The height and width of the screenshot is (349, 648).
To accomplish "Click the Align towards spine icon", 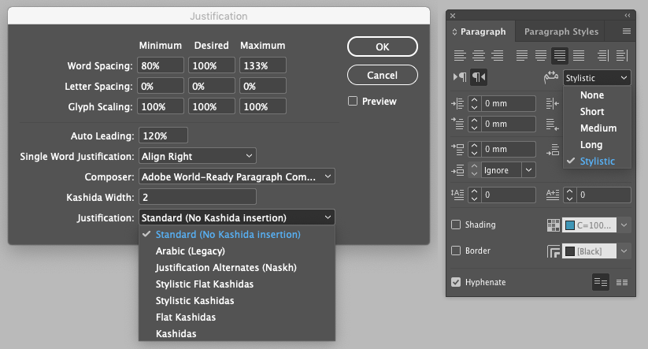I will click(x=602, y=55).
